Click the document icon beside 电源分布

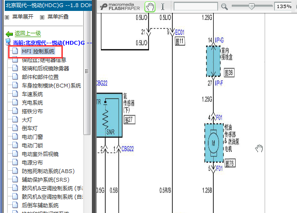click(15, 162)
